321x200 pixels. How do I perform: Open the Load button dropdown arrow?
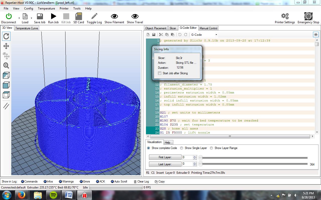31,18
